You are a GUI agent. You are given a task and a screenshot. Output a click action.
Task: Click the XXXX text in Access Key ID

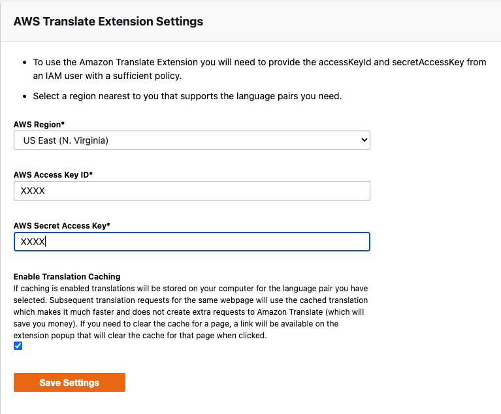(x=33, y=191)
